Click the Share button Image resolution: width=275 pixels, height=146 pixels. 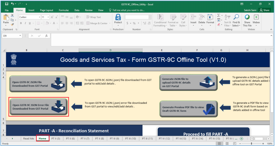point(265,10)
